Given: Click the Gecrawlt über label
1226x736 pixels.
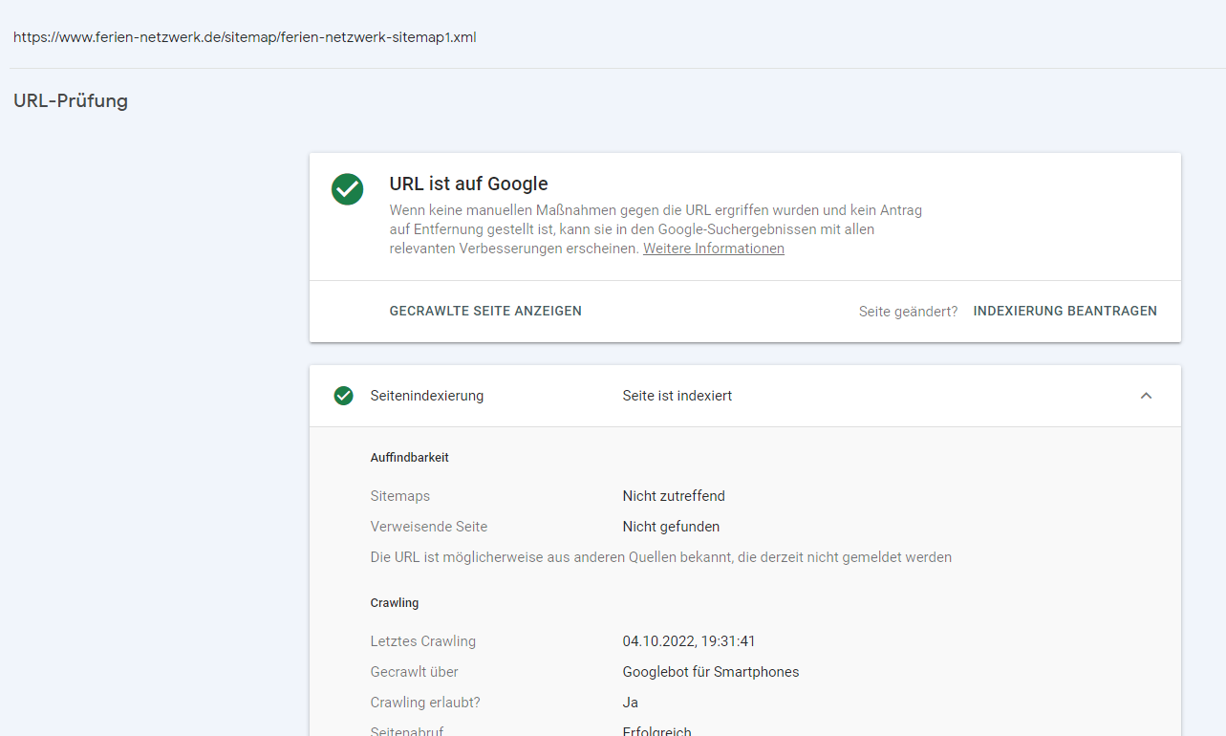Looking at the screenshot, I should click(x=415, y=672).
